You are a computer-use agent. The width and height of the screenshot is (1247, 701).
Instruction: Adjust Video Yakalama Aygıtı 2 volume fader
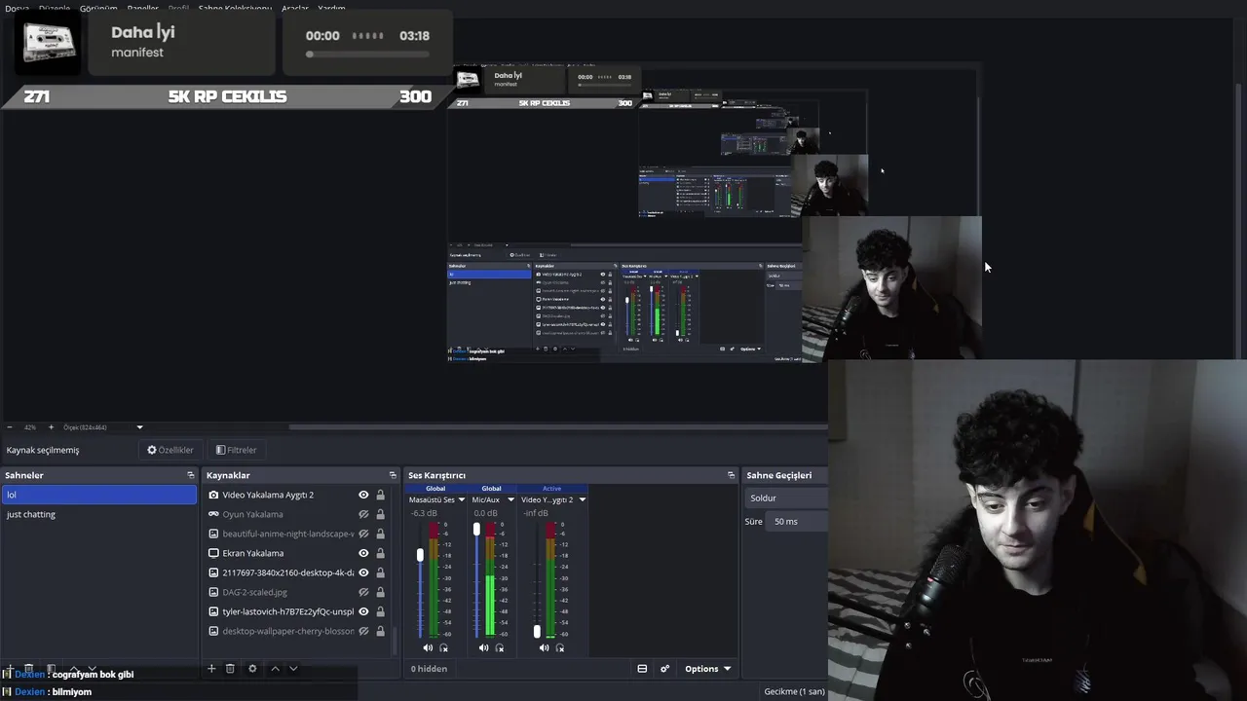pos(536,632)
